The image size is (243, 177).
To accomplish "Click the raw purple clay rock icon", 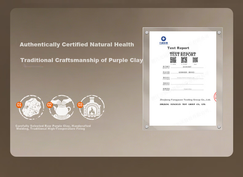I will (31, 107).
